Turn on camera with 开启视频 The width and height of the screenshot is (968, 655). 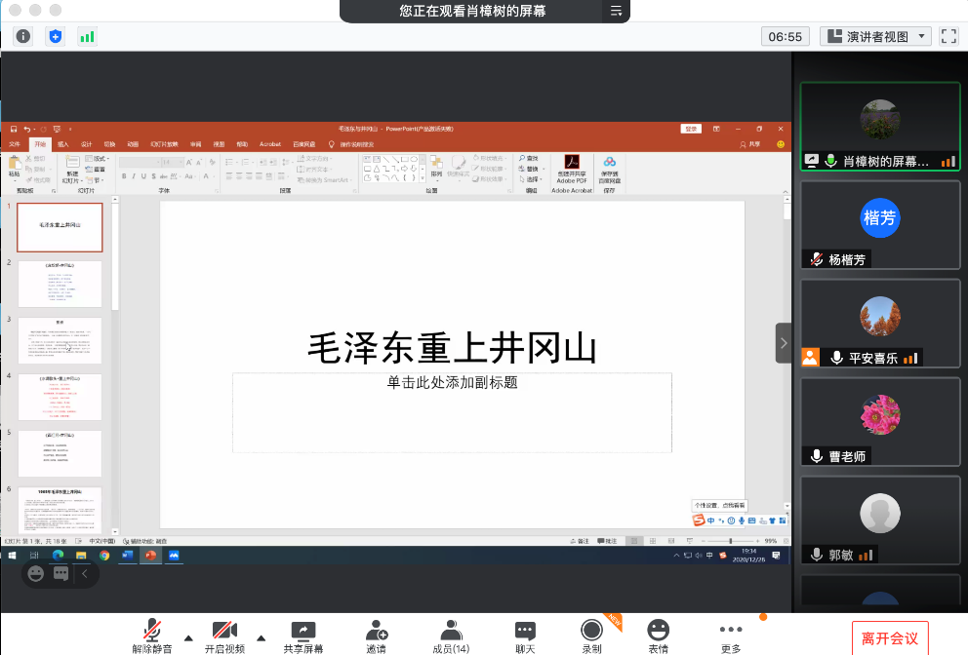click(x=224, y=636)
